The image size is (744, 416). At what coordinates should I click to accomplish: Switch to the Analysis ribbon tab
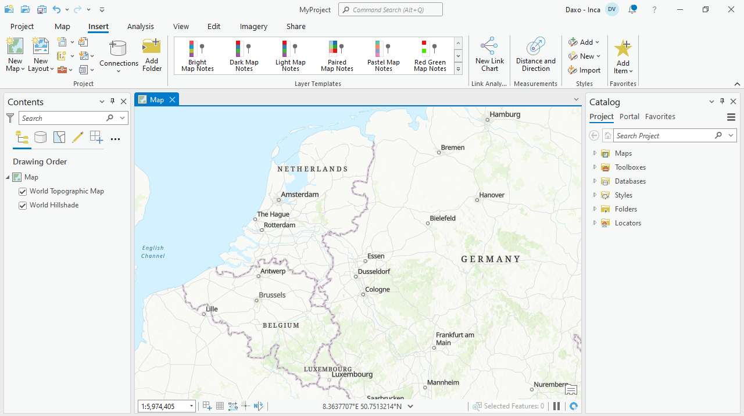click(x=141, y=26)
